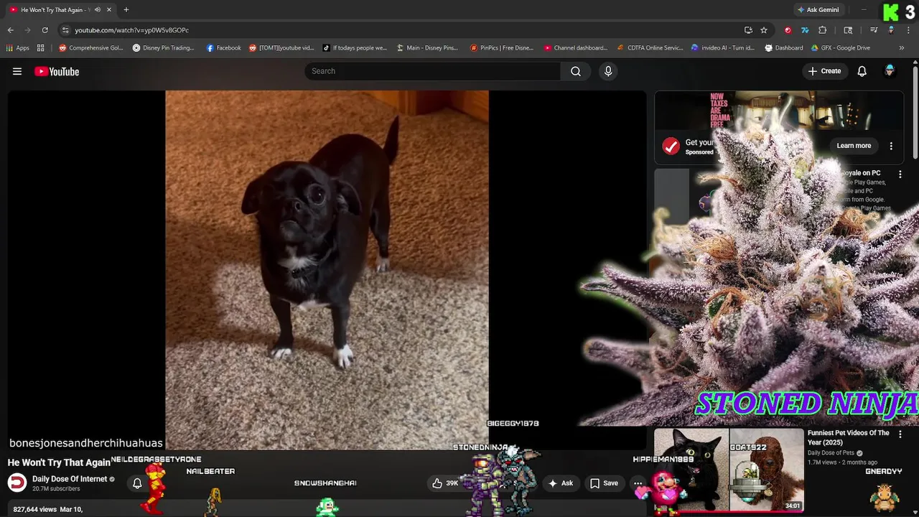Mute the tab via its audio icon
Screen dimensions: 919x517
tap(98, 10)
